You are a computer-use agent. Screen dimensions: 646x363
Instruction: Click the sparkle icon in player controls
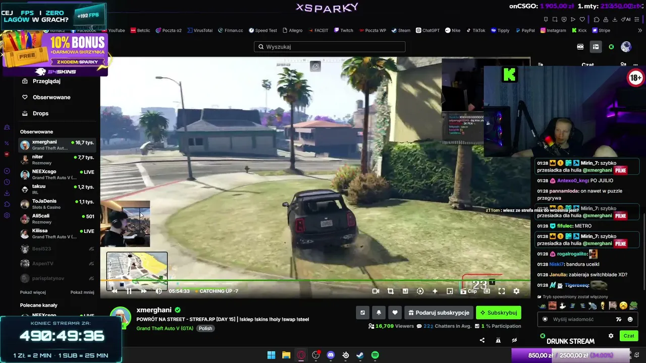[x=435, y=291]
